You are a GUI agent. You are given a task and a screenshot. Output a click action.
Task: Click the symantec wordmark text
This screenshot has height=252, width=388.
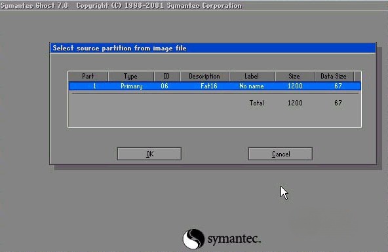pyautogui.click(x=234, y=239)
